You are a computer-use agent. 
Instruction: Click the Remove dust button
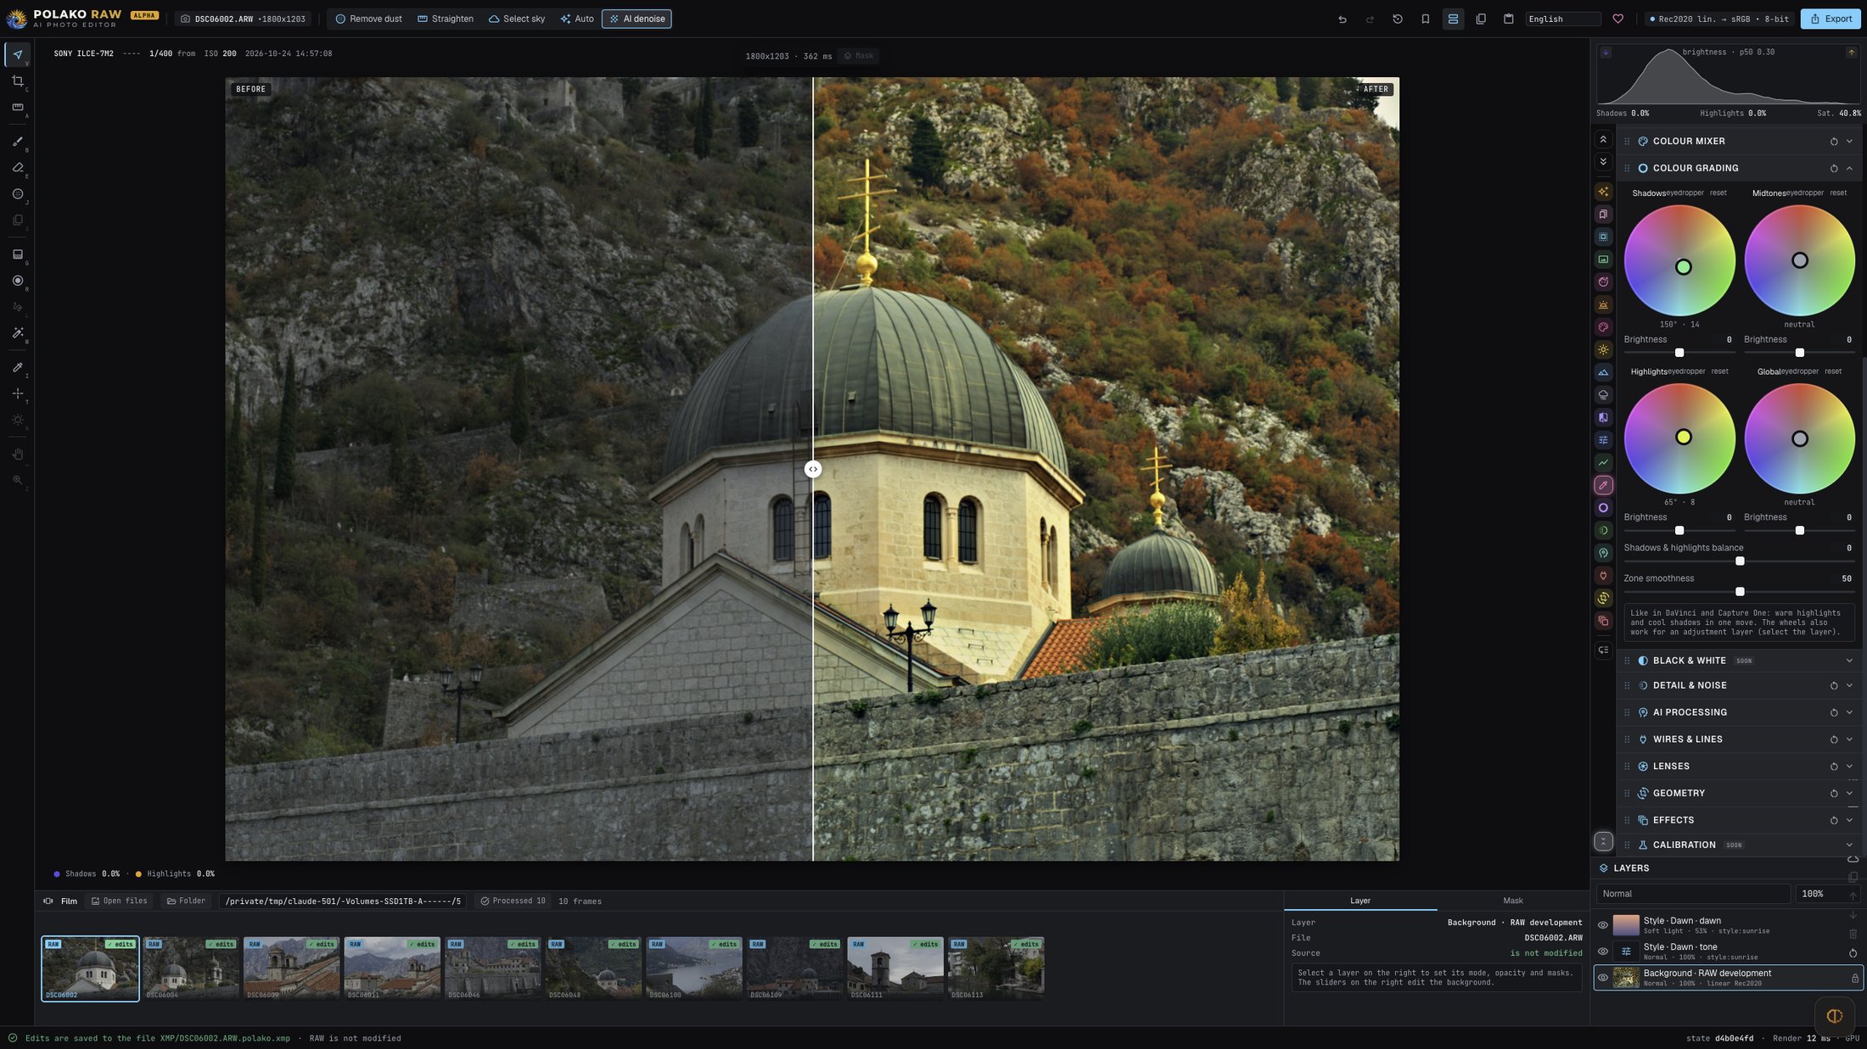368,19
